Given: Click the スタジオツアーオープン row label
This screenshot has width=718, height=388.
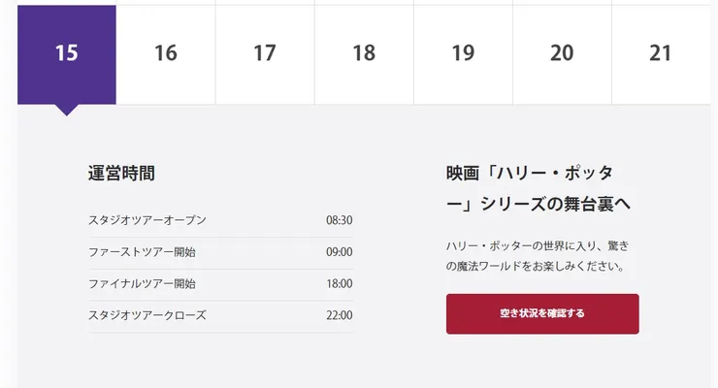Looking at the screenshot, I should [x=147, y=220].
